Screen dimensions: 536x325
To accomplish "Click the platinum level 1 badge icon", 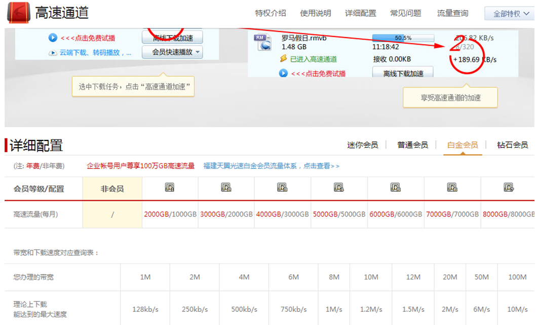I will pyautogui.click(x=170, y=187).
